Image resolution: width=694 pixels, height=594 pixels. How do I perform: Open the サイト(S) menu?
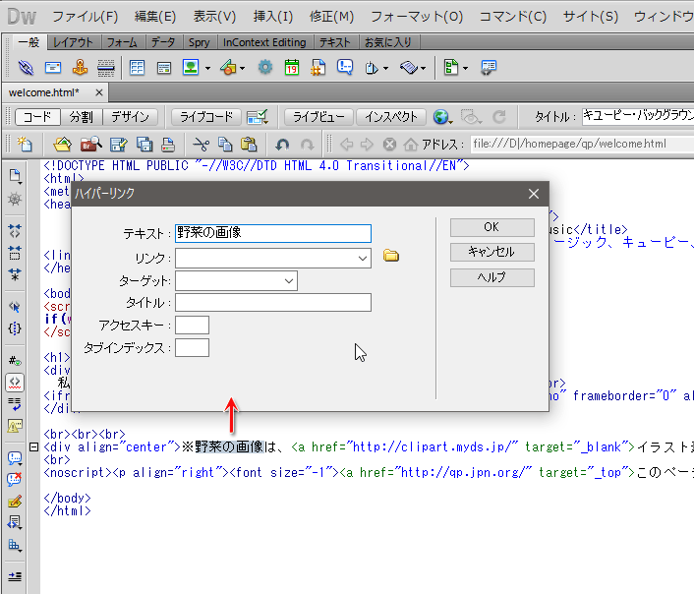pyautogui.click(x=591, y=17)
